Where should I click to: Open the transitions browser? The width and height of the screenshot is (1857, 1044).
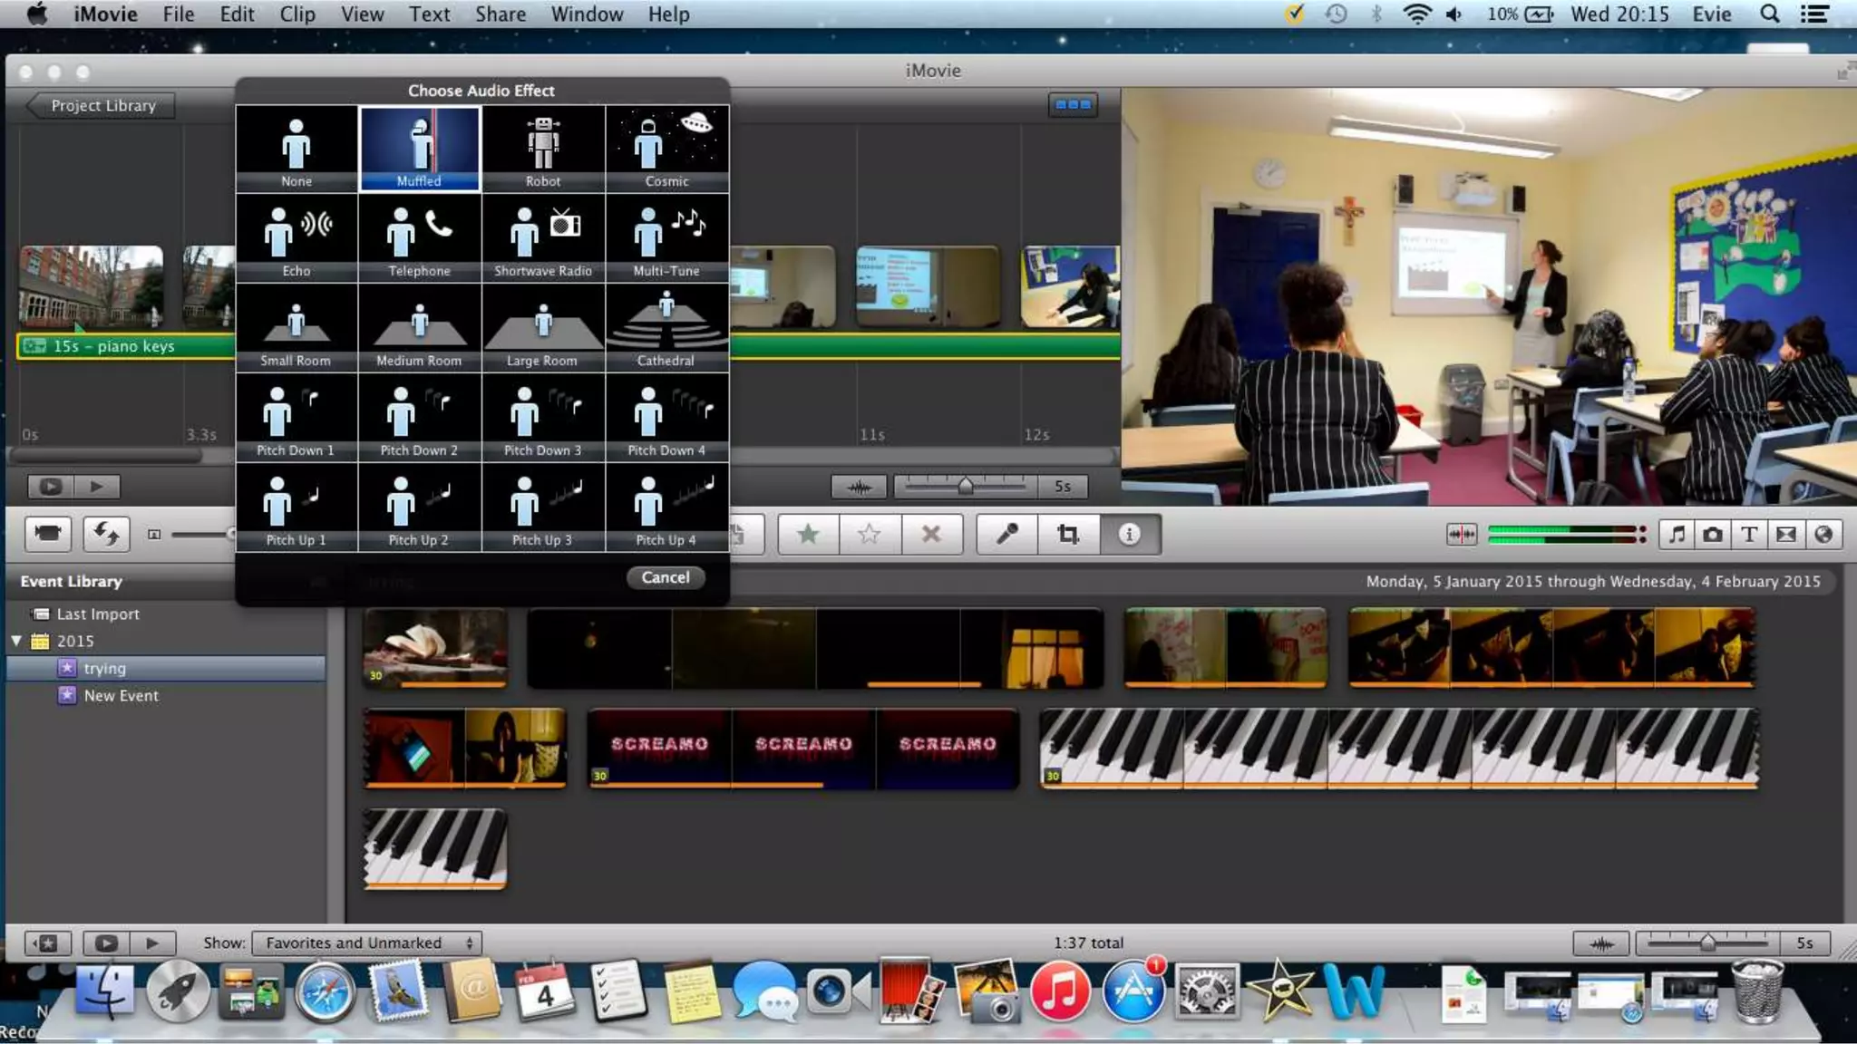pyautogui.click(x=1786, y=534)
